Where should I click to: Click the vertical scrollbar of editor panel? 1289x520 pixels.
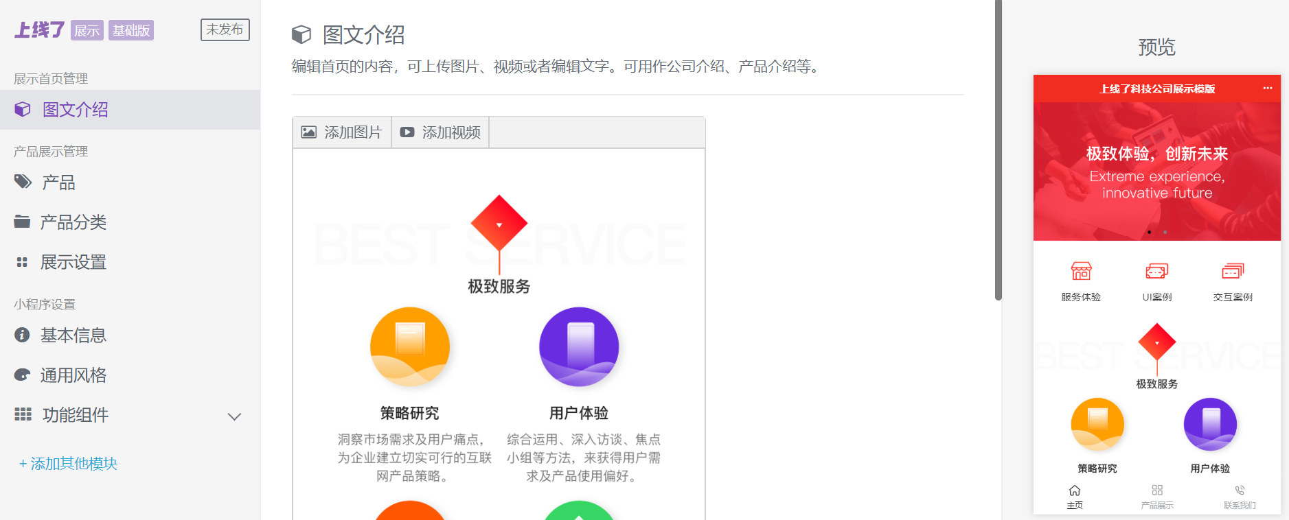coord(999,150)
